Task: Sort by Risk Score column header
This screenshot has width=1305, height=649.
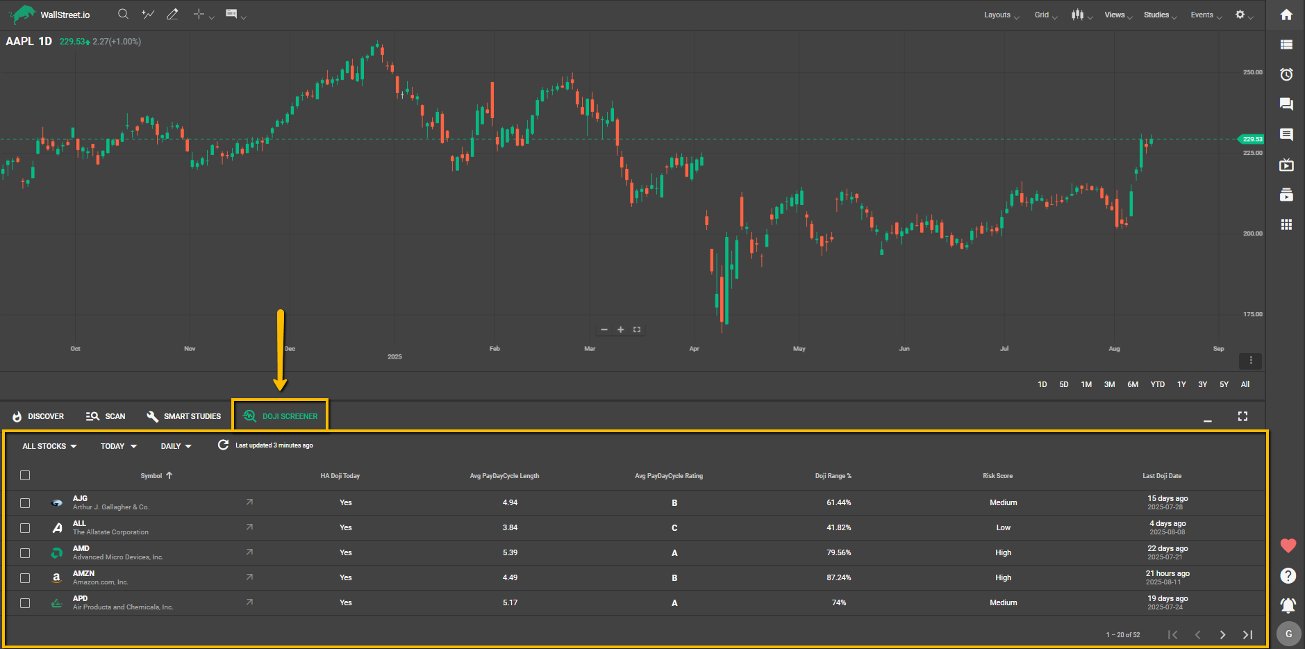Action: coord(997,476)
